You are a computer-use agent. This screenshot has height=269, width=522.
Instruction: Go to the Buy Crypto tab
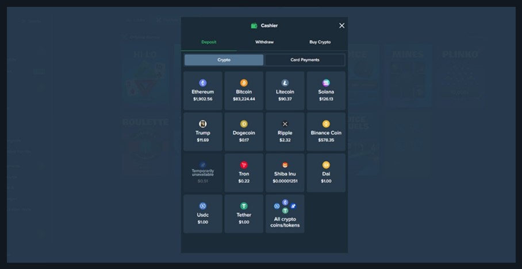(320, 42)
